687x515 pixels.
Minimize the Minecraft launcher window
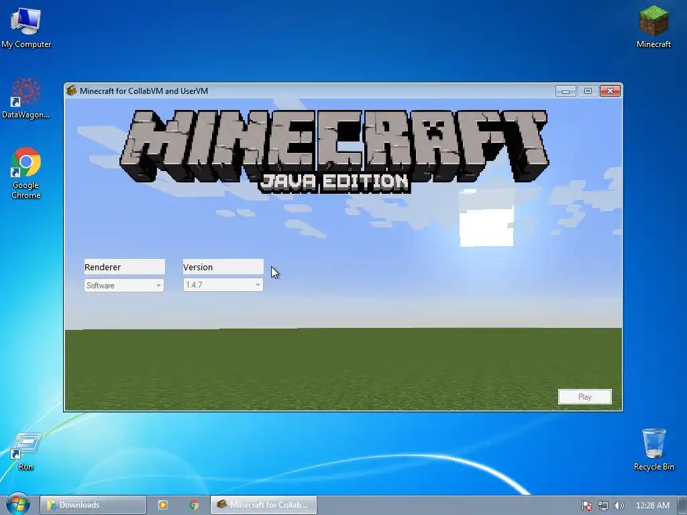[566, 91]
